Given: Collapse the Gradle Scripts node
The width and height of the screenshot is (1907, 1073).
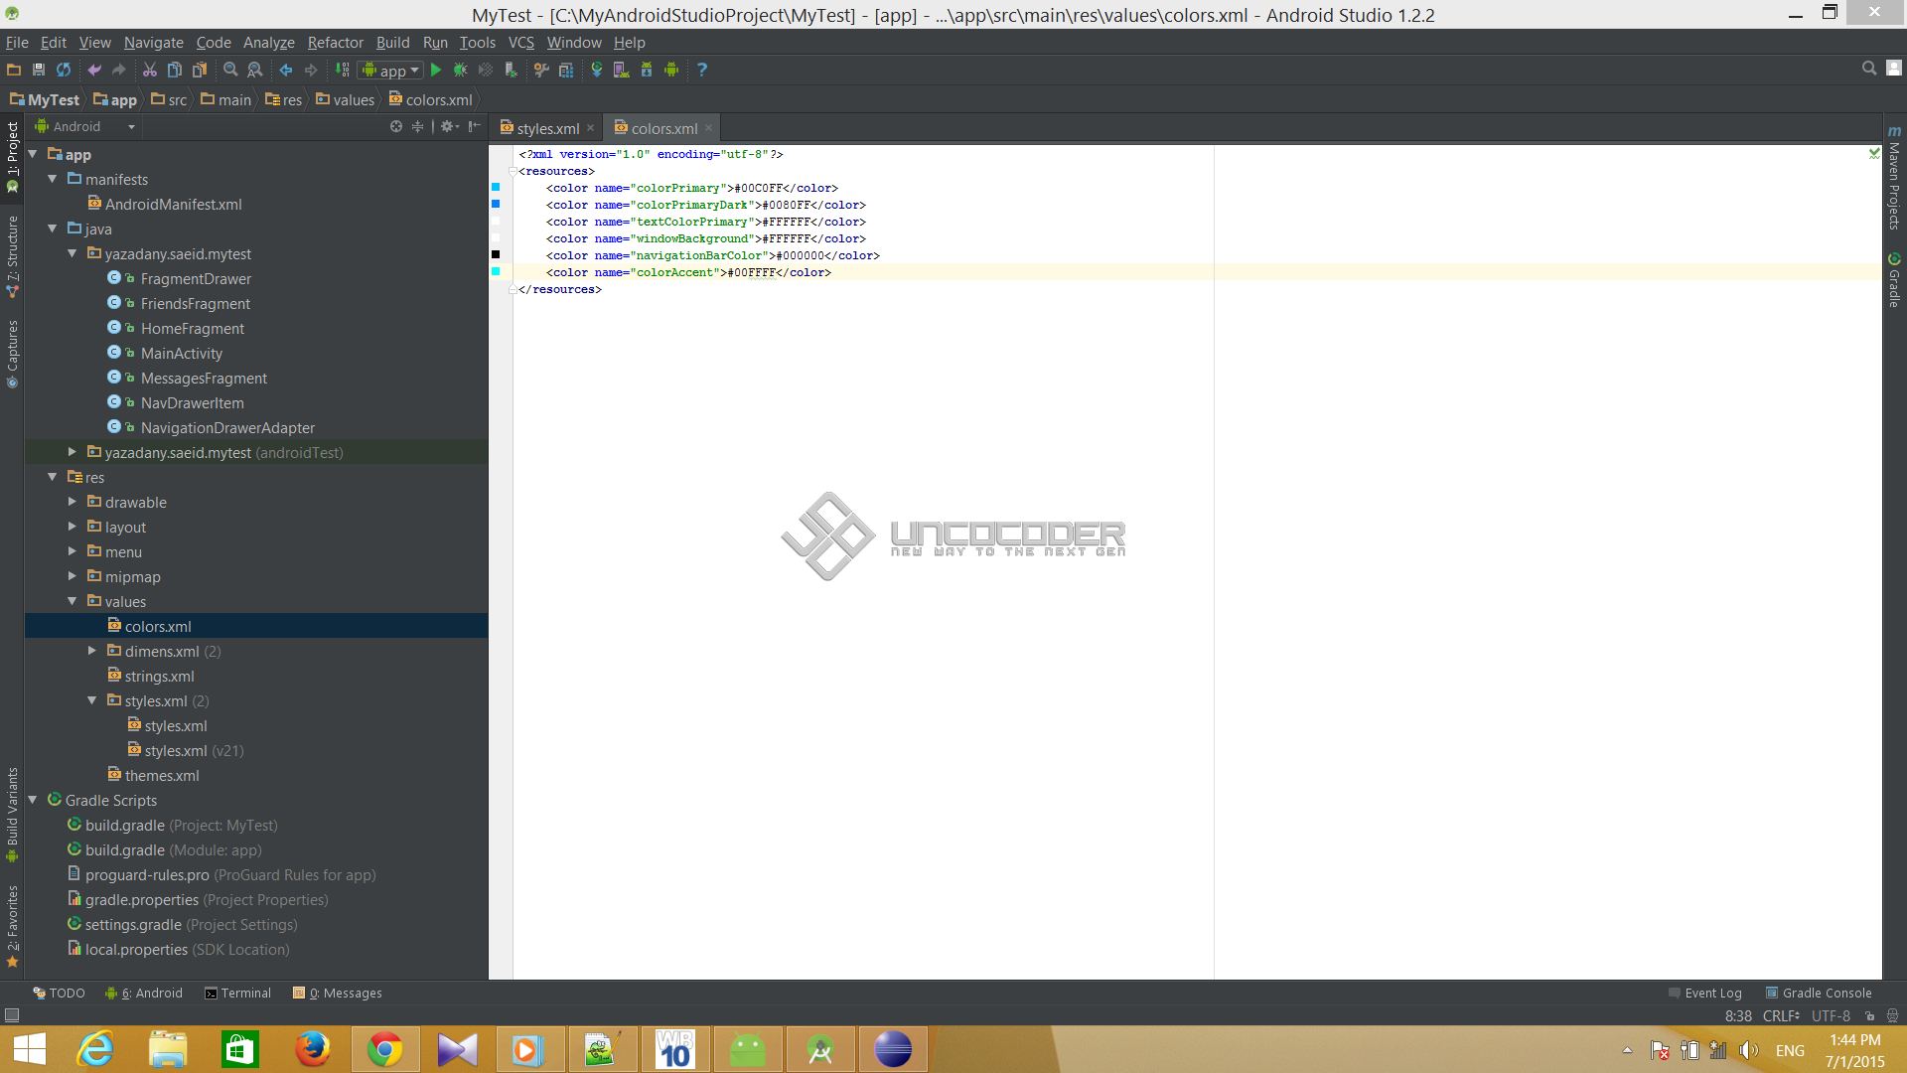Looking at the screenshot, I should [33, 800].
